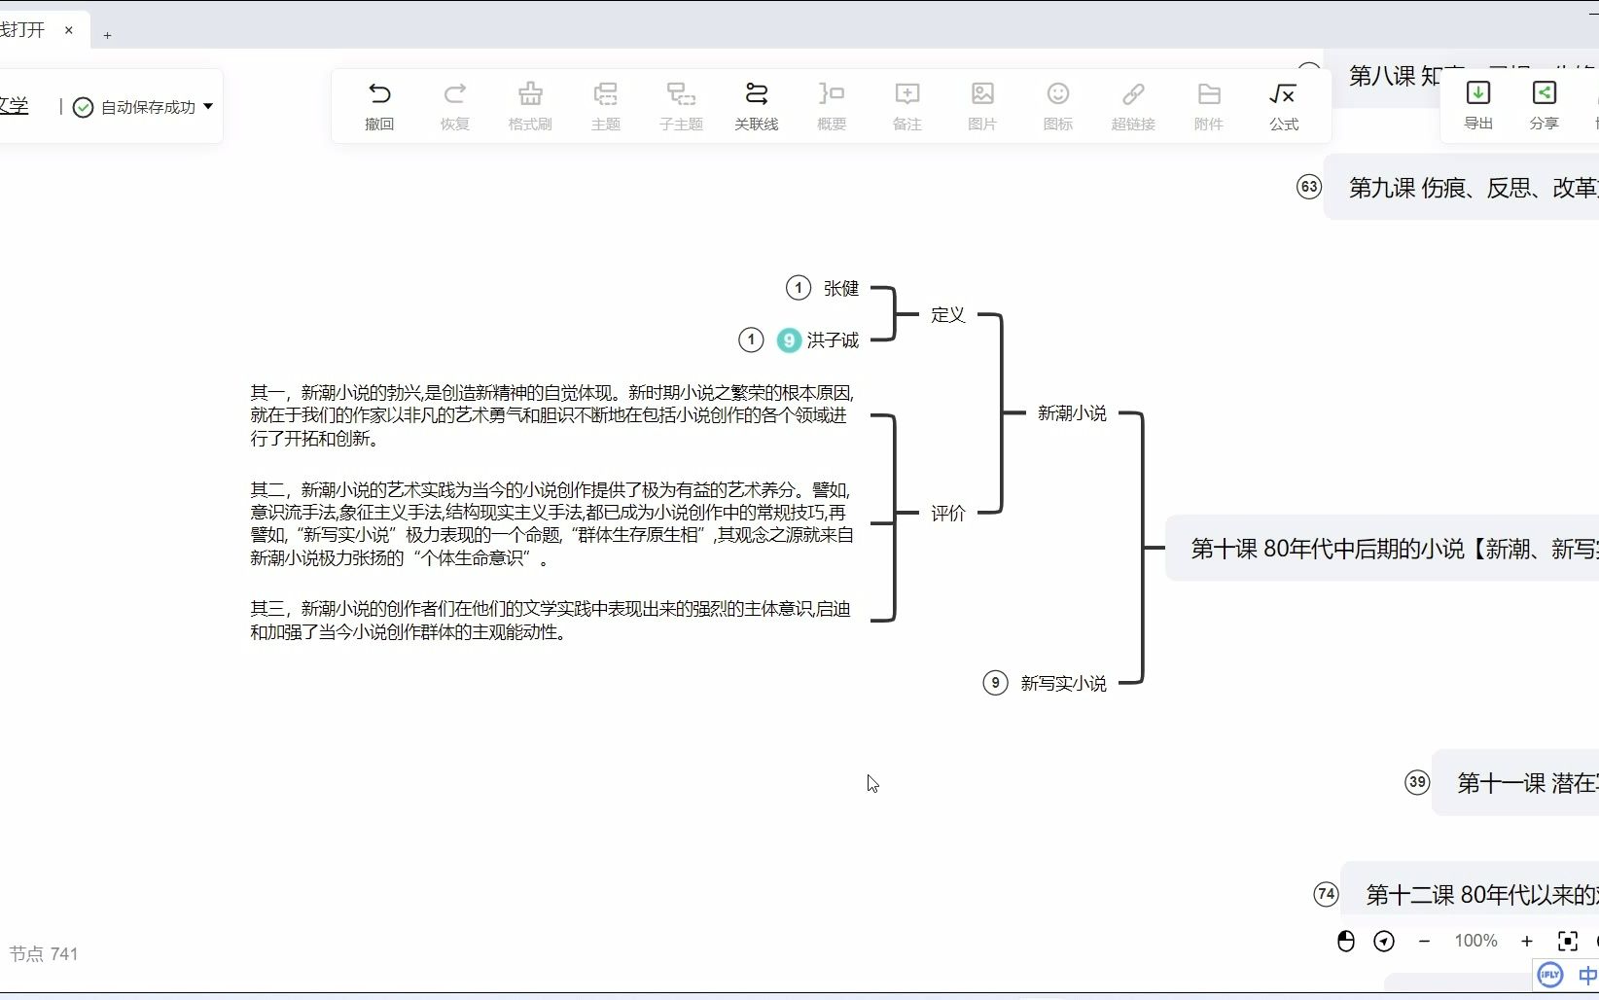The width and height of the screenshot is (1599, 1000).
Task: Select the 第九课 伤痕、反思、改革 topic
Action: [x=1461, y=187]
